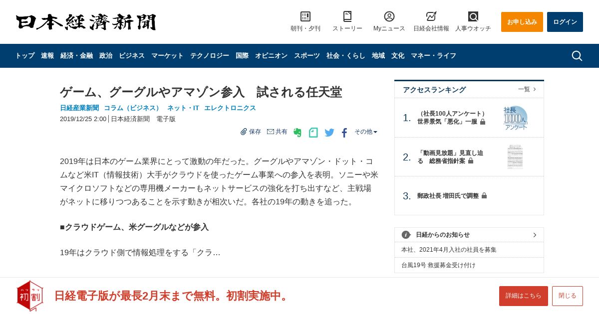This screenshot has height=314, width=599.
Task: Click the info icon beside 日経からのお知らせ
Action: tap(406, 235)
